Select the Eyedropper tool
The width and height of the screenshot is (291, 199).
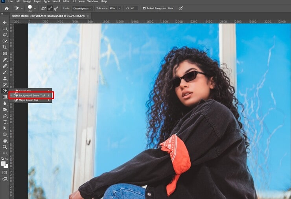(x=5, y=60)
